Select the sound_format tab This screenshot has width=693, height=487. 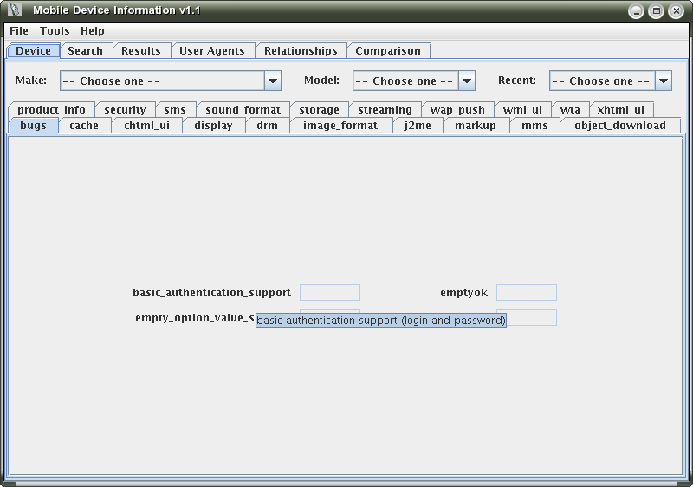click(x=243, y=110)
